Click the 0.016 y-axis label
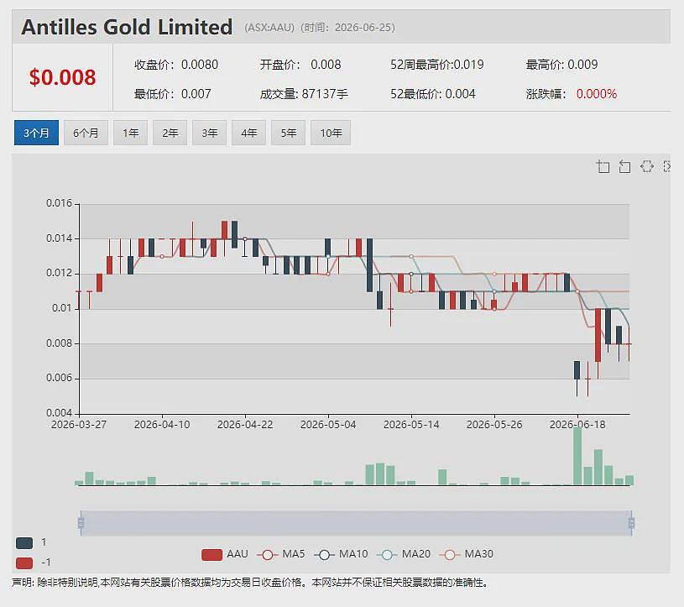Viewport: 684px width, 607px height. [x=59, y=203]
